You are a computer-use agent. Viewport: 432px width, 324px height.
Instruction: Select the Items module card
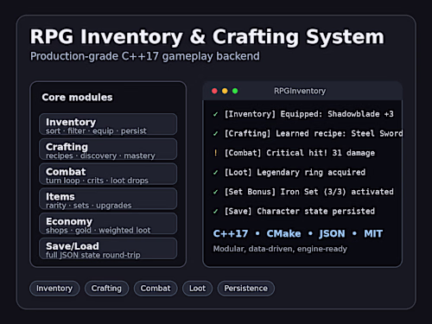[108, 199]
